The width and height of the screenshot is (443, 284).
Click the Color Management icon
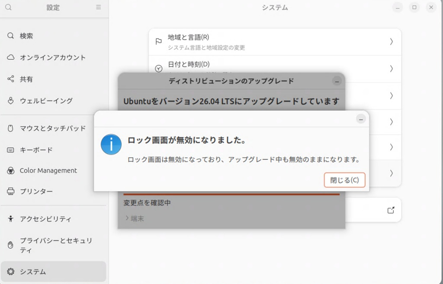[10, 171]
